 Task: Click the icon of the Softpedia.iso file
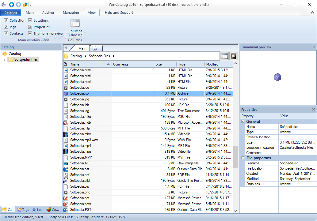(x=66, y=93)
